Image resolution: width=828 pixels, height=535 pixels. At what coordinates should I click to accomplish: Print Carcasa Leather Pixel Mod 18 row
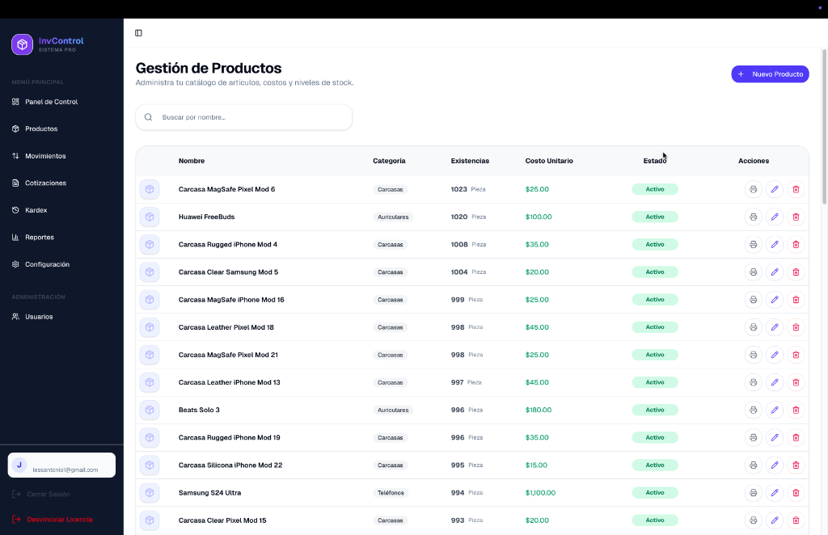(753, 327)
